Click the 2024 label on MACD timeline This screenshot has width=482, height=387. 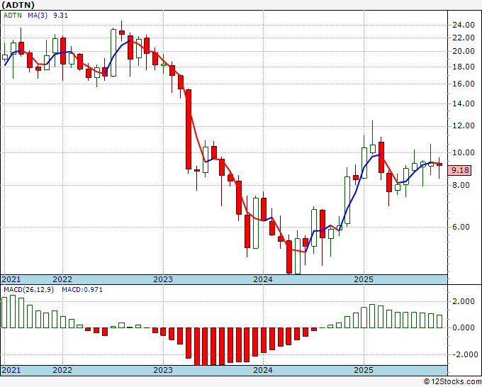263,370
